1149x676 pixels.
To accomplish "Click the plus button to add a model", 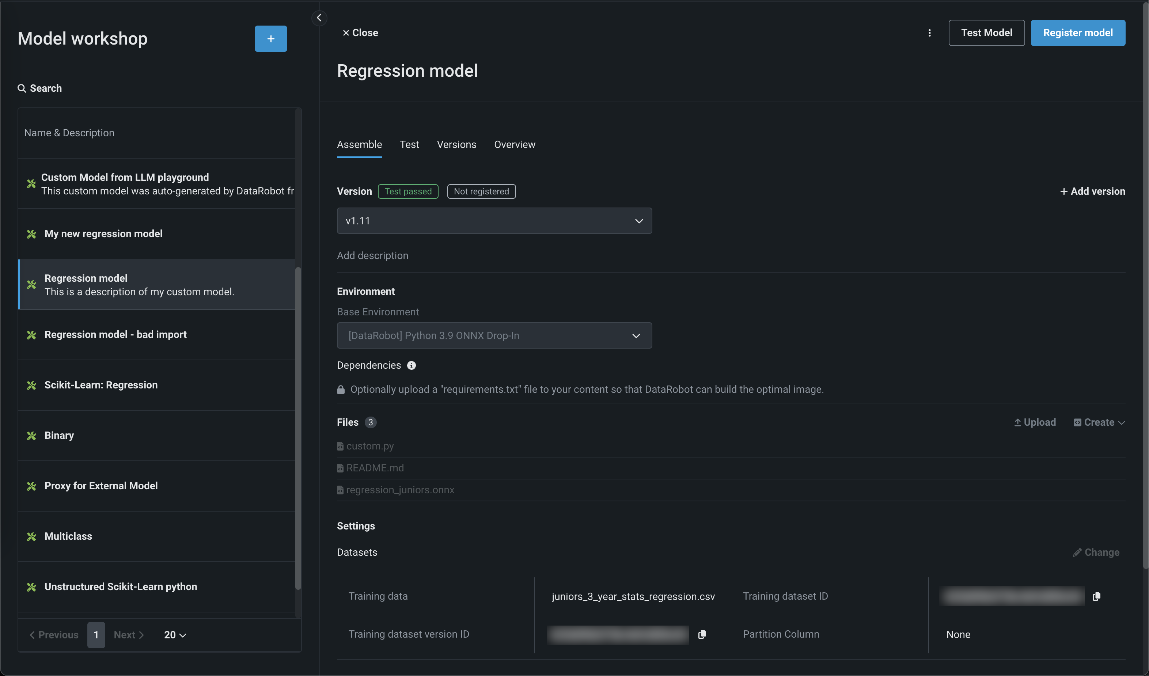I will [270, 39].
